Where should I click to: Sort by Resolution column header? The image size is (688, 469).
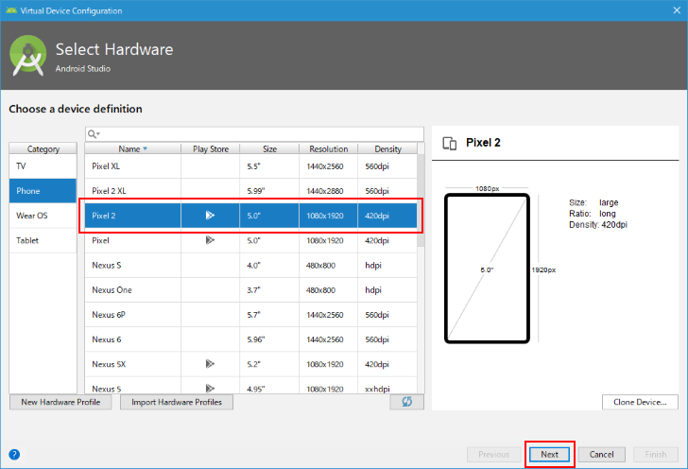(328, 148)
